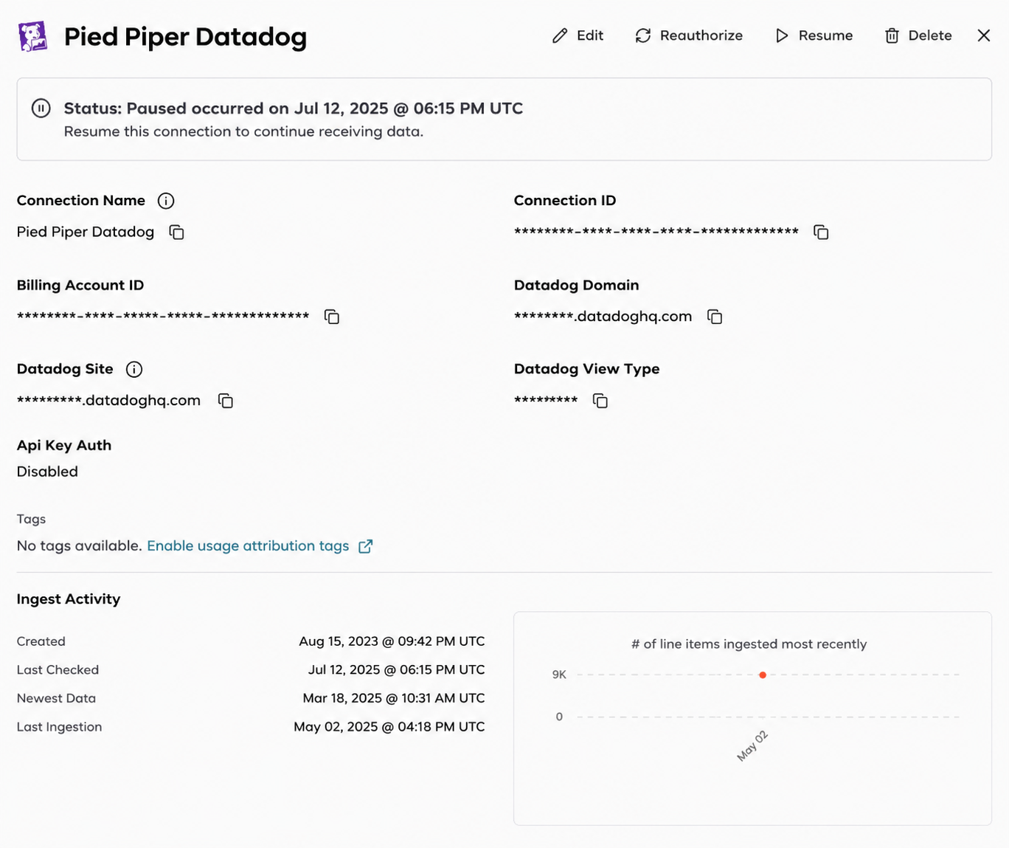This screenshot has height=848, width=1009.
Task: Click the 'May 02' chart axis label
Action: tap(752, 746)
